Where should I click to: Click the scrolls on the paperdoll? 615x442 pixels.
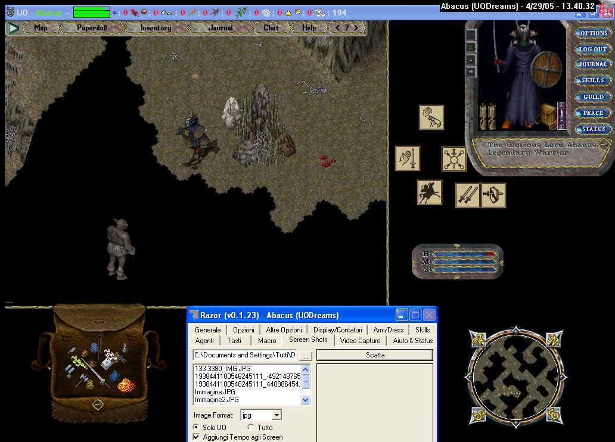[x=487, y=116]
